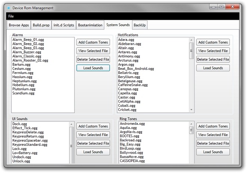This screenshot has height=173, width=247.
Task: Select Hassium.ogg alarm file
Action: [22, 77]
